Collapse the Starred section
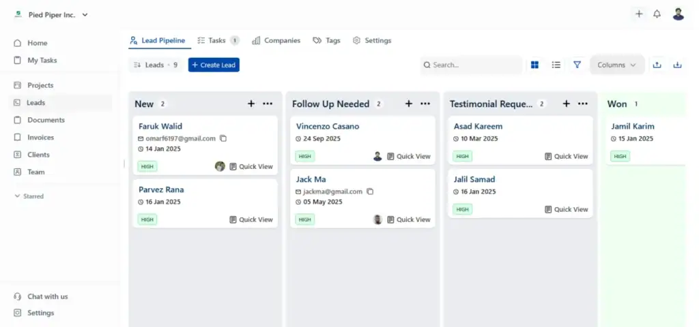Viewport: 699px width, 327px height. pyautogui.click(x=29, y=196)
